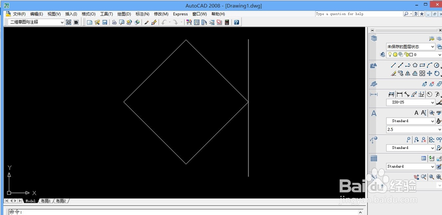Toggle layer 0 lock icon

pyautogui.click(x=406, y=55)
